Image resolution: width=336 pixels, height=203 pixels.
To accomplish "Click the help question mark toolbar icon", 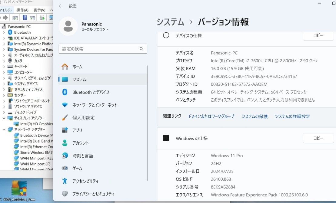I will point(25,18).
